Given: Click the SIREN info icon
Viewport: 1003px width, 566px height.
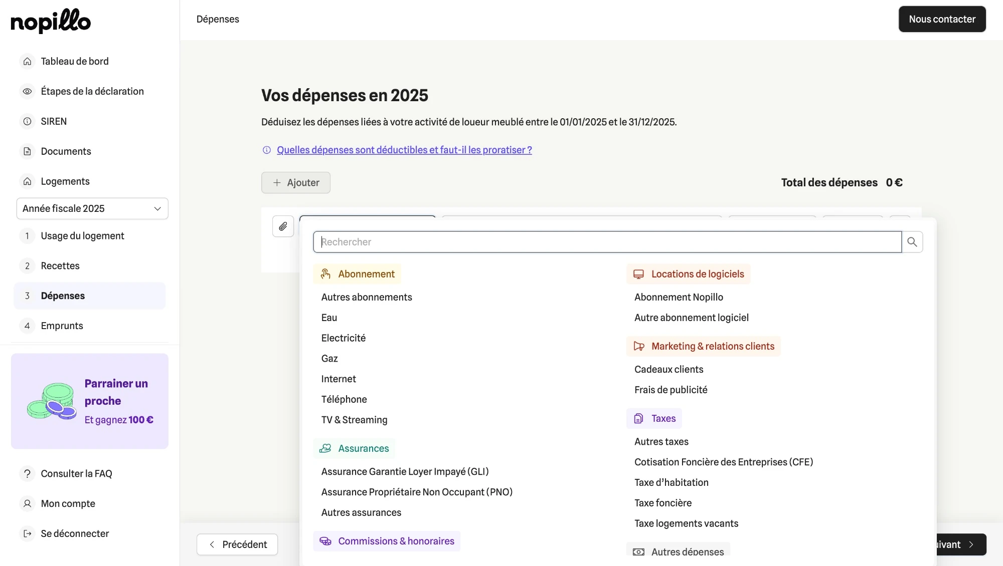Looking at the screenshot, I should [x=28, y=121].
